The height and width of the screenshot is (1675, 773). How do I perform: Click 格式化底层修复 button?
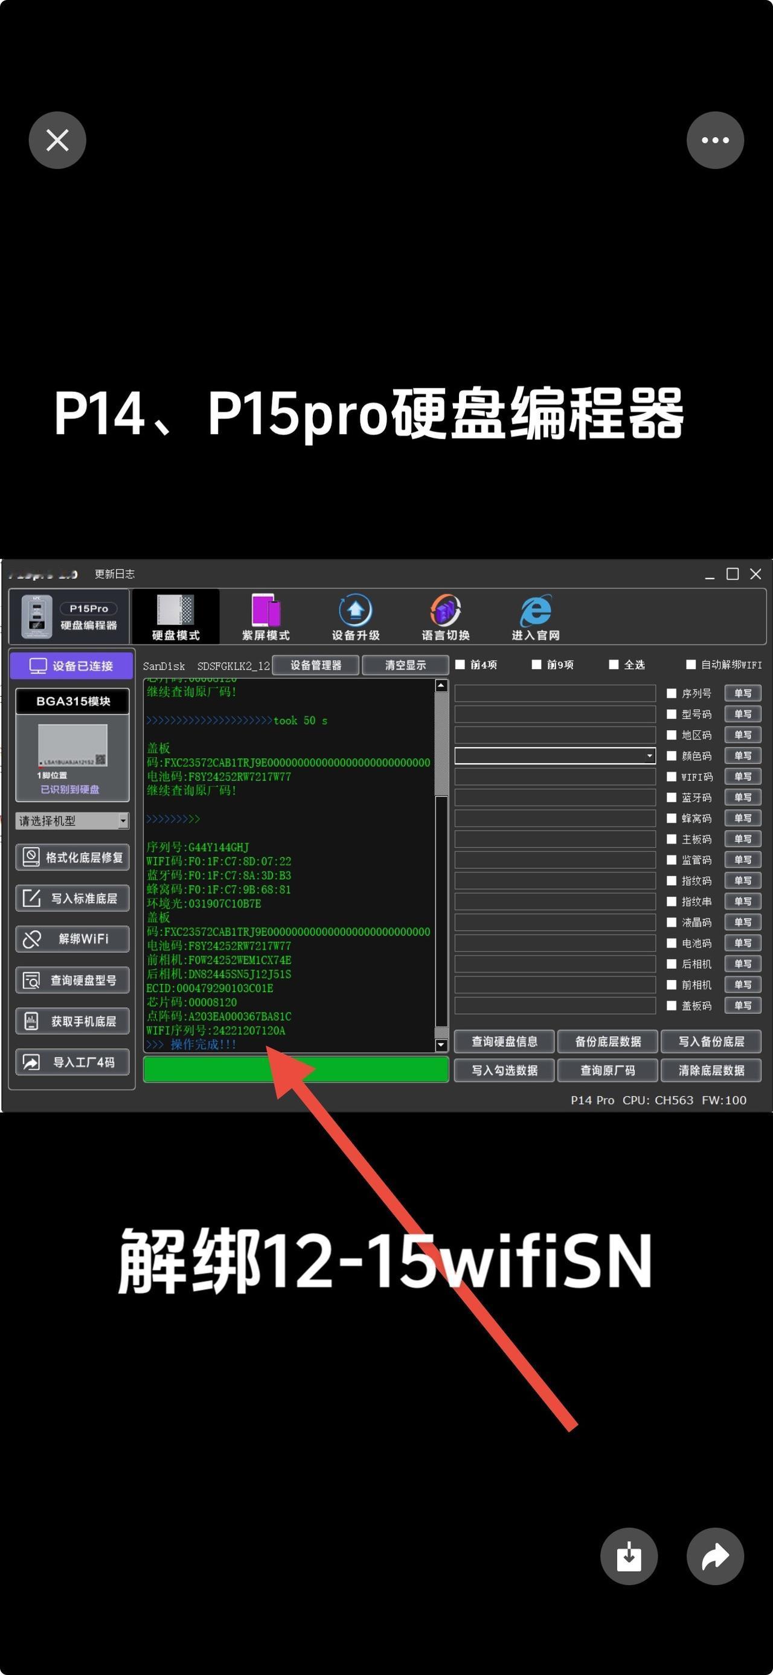coord(72,857)
